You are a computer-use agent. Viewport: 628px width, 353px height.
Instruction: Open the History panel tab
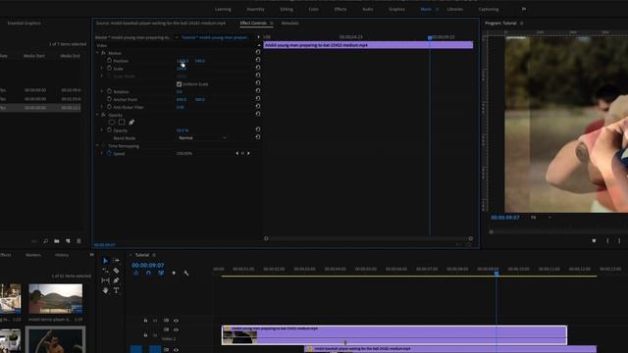coord(62,255)
